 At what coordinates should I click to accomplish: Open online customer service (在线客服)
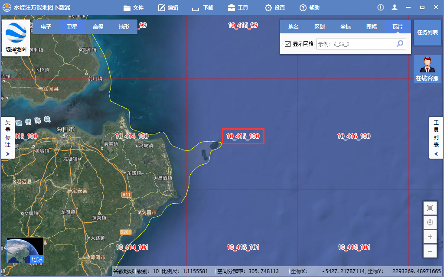coord(427,69)
